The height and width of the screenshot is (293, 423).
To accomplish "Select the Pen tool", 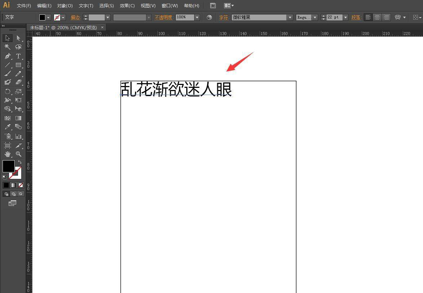I will pos(7,56).
